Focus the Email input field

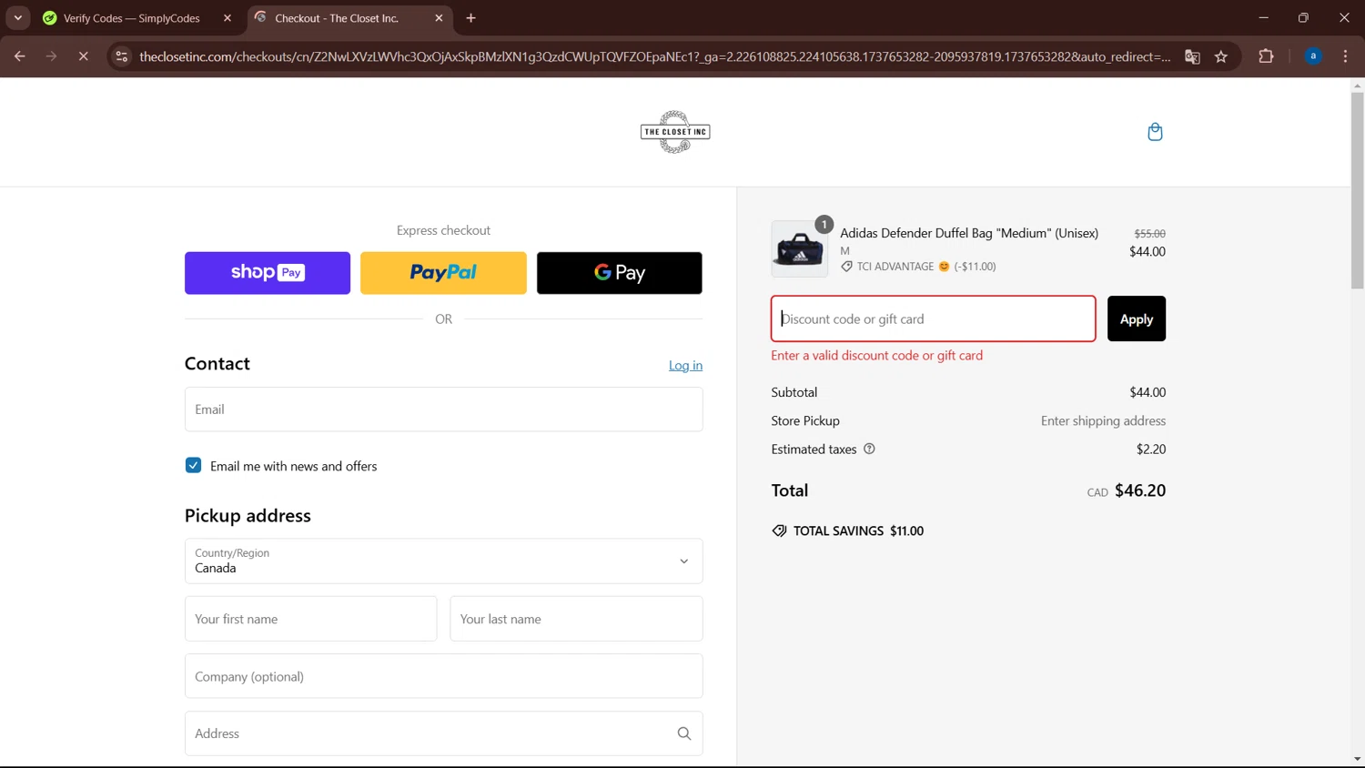[443, 409]
